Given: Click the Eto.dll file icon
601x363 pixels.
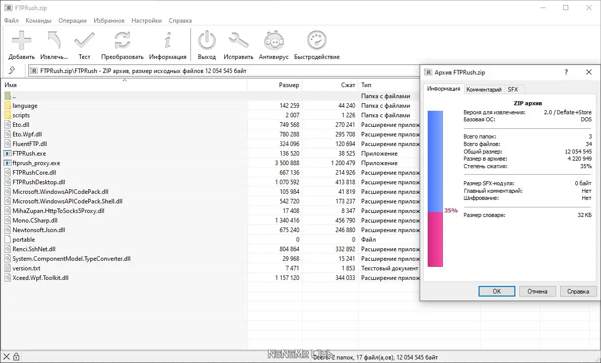Looking at the screenshot, I should click(8, 125).
